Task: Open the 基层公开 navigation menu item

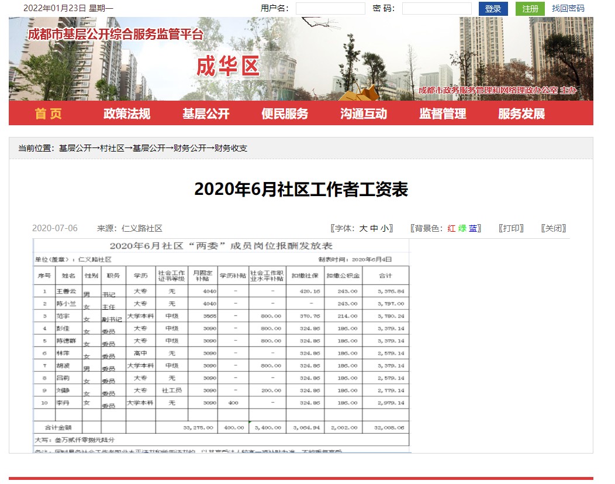Action: click(206, 114)
